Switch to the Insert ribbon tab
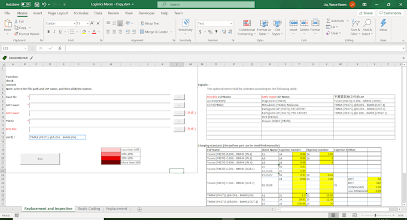Screen dimensions: 407x220 pos(37,13)
